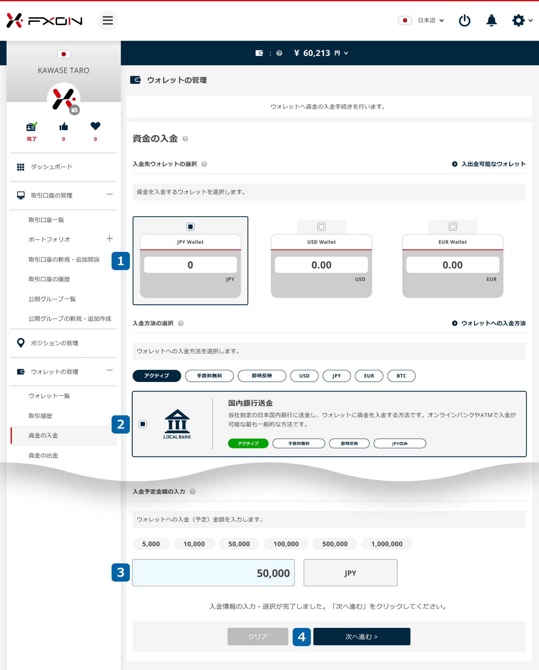Open 資金の出金 in sidebar
539x670 pixels.
click(x=43, y=455)
